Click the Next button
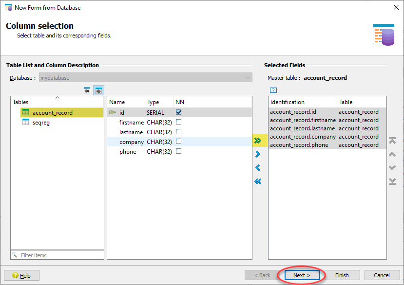404x285 pixels. point(303,275)
